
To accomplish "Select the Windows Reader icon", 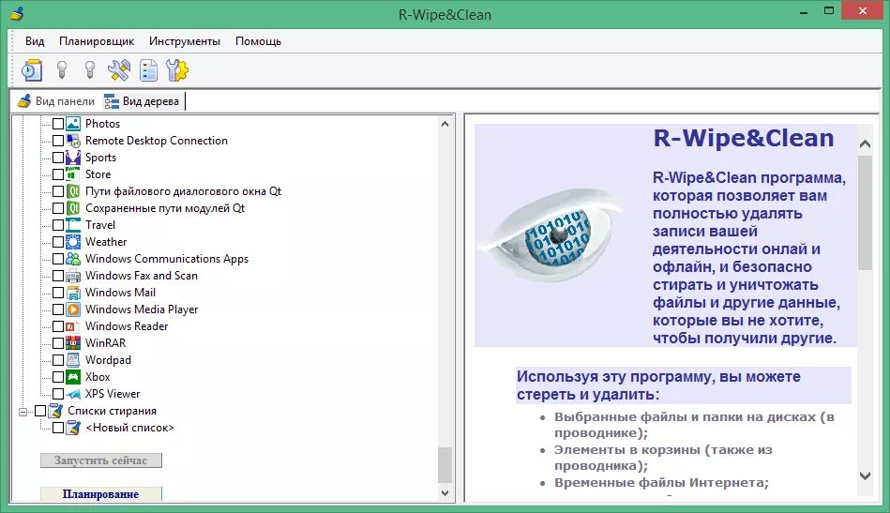I will 71,326.
